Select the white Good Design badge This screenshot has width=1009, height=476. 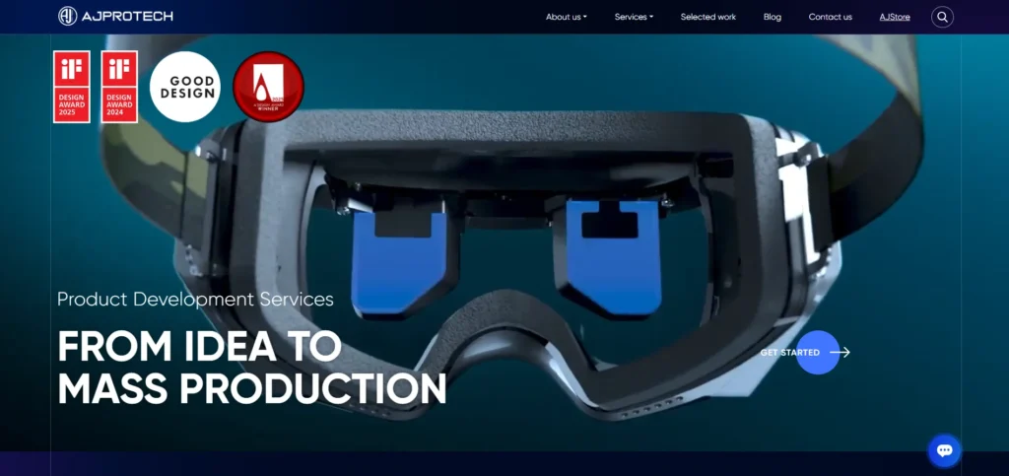coord(184,87)
